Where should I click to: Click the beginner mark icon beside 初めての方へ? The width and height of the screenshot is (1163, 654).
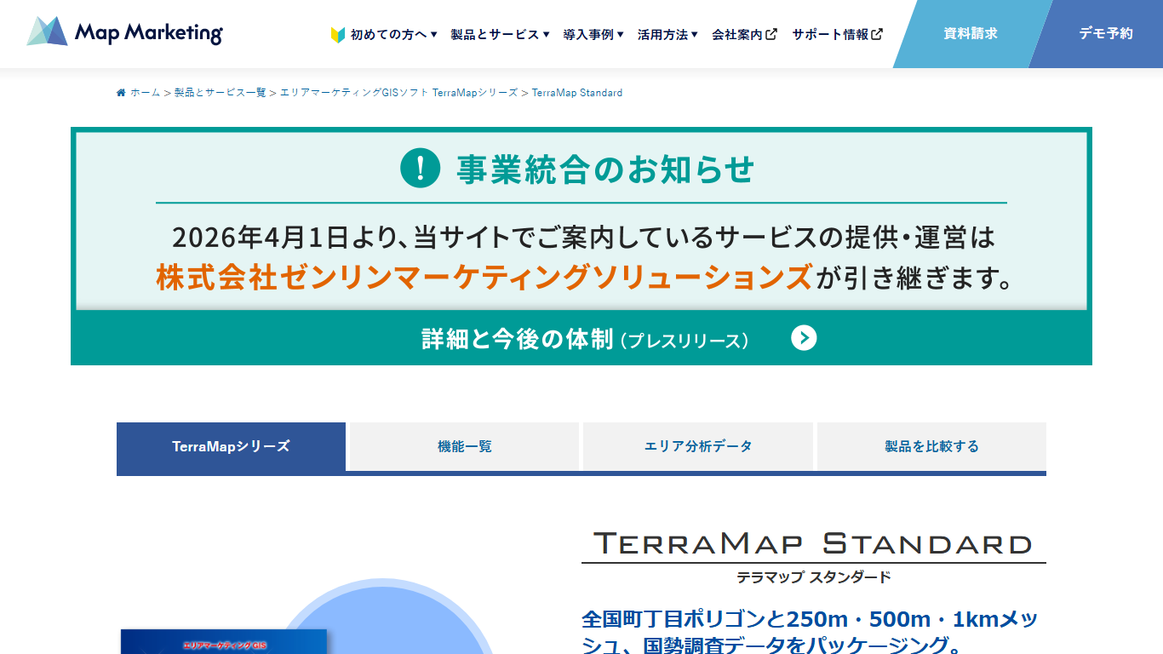coord(338,35)
